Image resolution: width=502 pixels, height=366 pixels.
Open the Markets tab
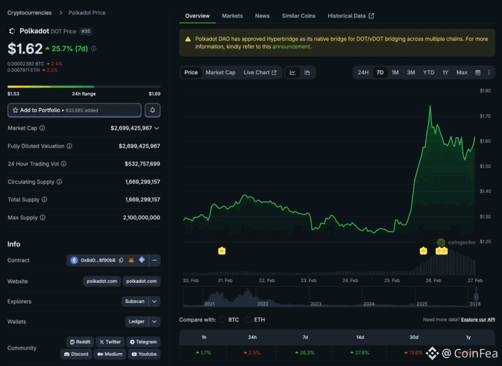click(232, 16)
